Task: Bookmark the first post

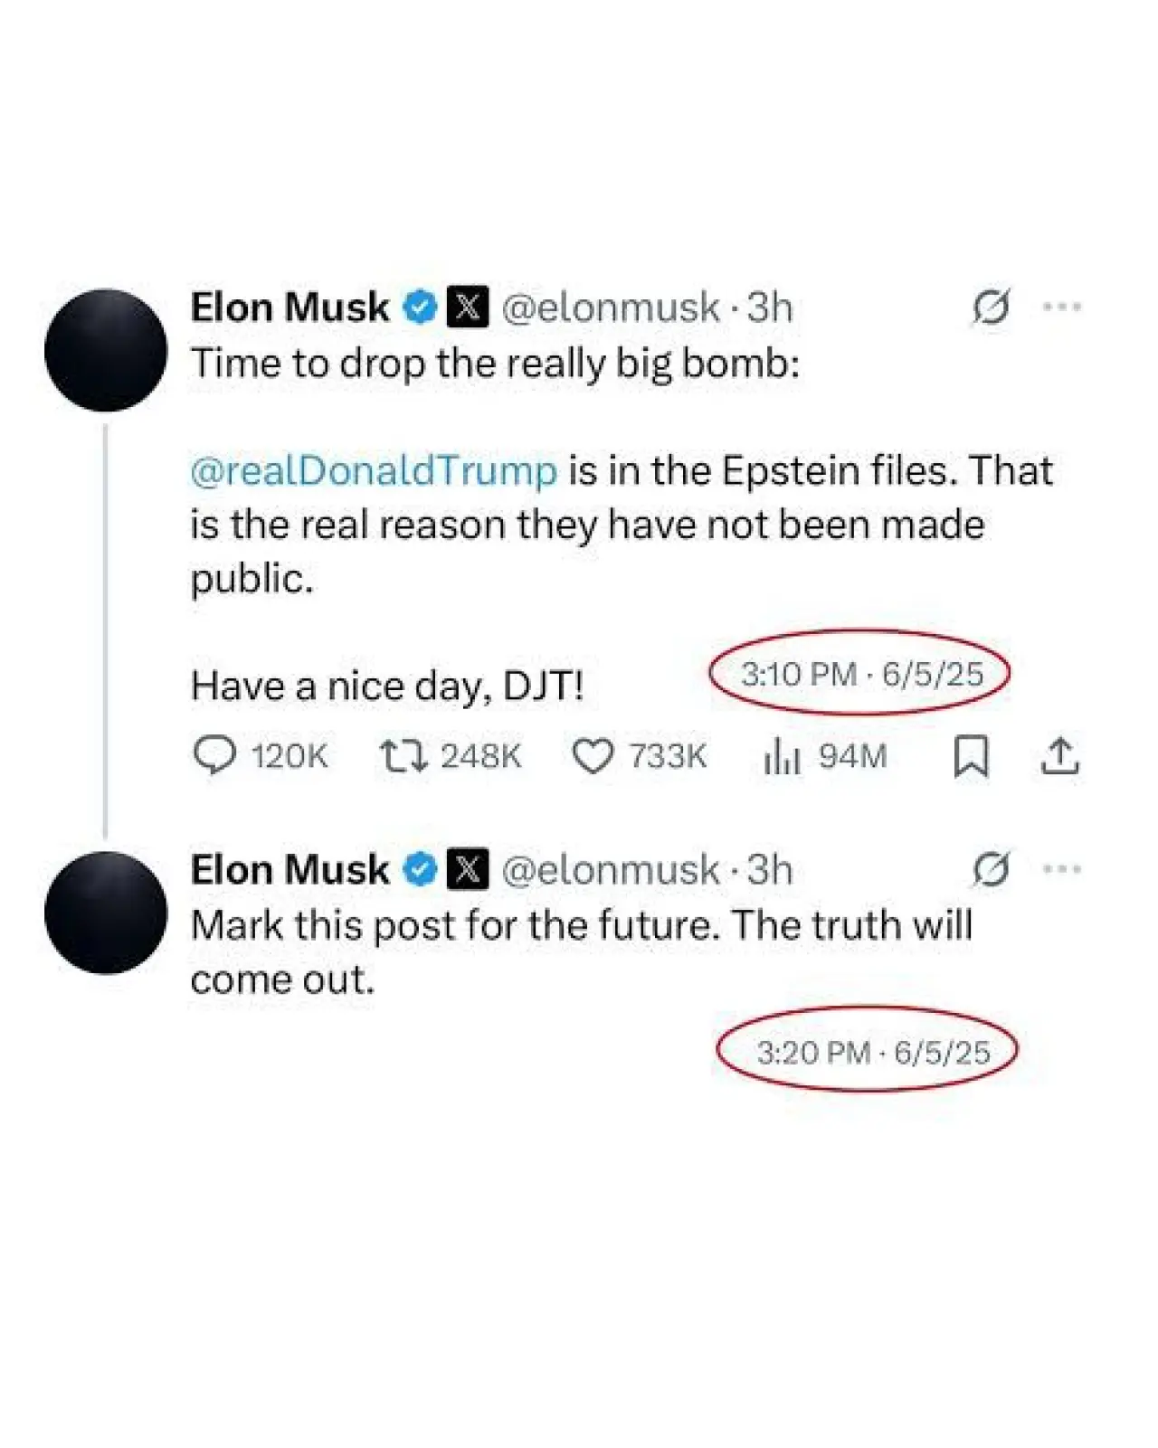Action: [x=971, y=756]
